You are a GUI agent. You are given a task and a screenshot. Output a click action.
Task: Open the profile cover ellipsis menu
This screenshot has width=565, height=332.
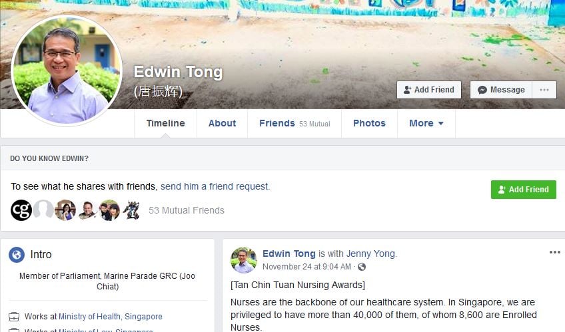click(x=544, y=90)
